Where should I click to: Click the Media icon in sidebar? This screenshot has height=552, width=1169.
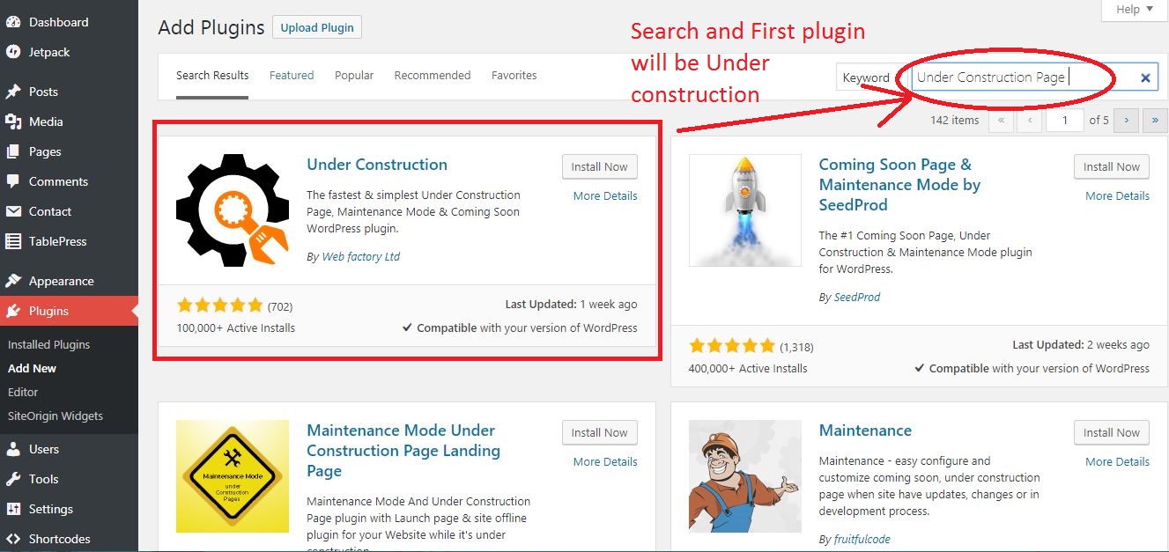point(13,121)
